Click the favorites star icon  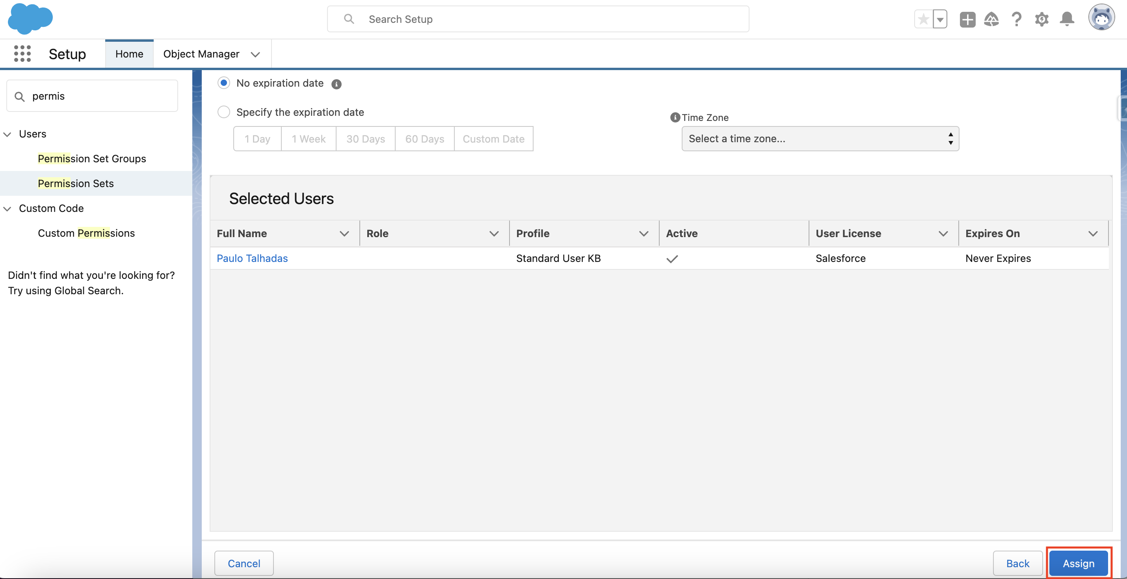[x=924, y=19]
